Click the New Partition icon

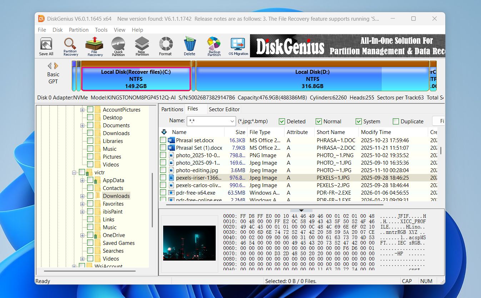pyautogui.click(x=142, y=46)
